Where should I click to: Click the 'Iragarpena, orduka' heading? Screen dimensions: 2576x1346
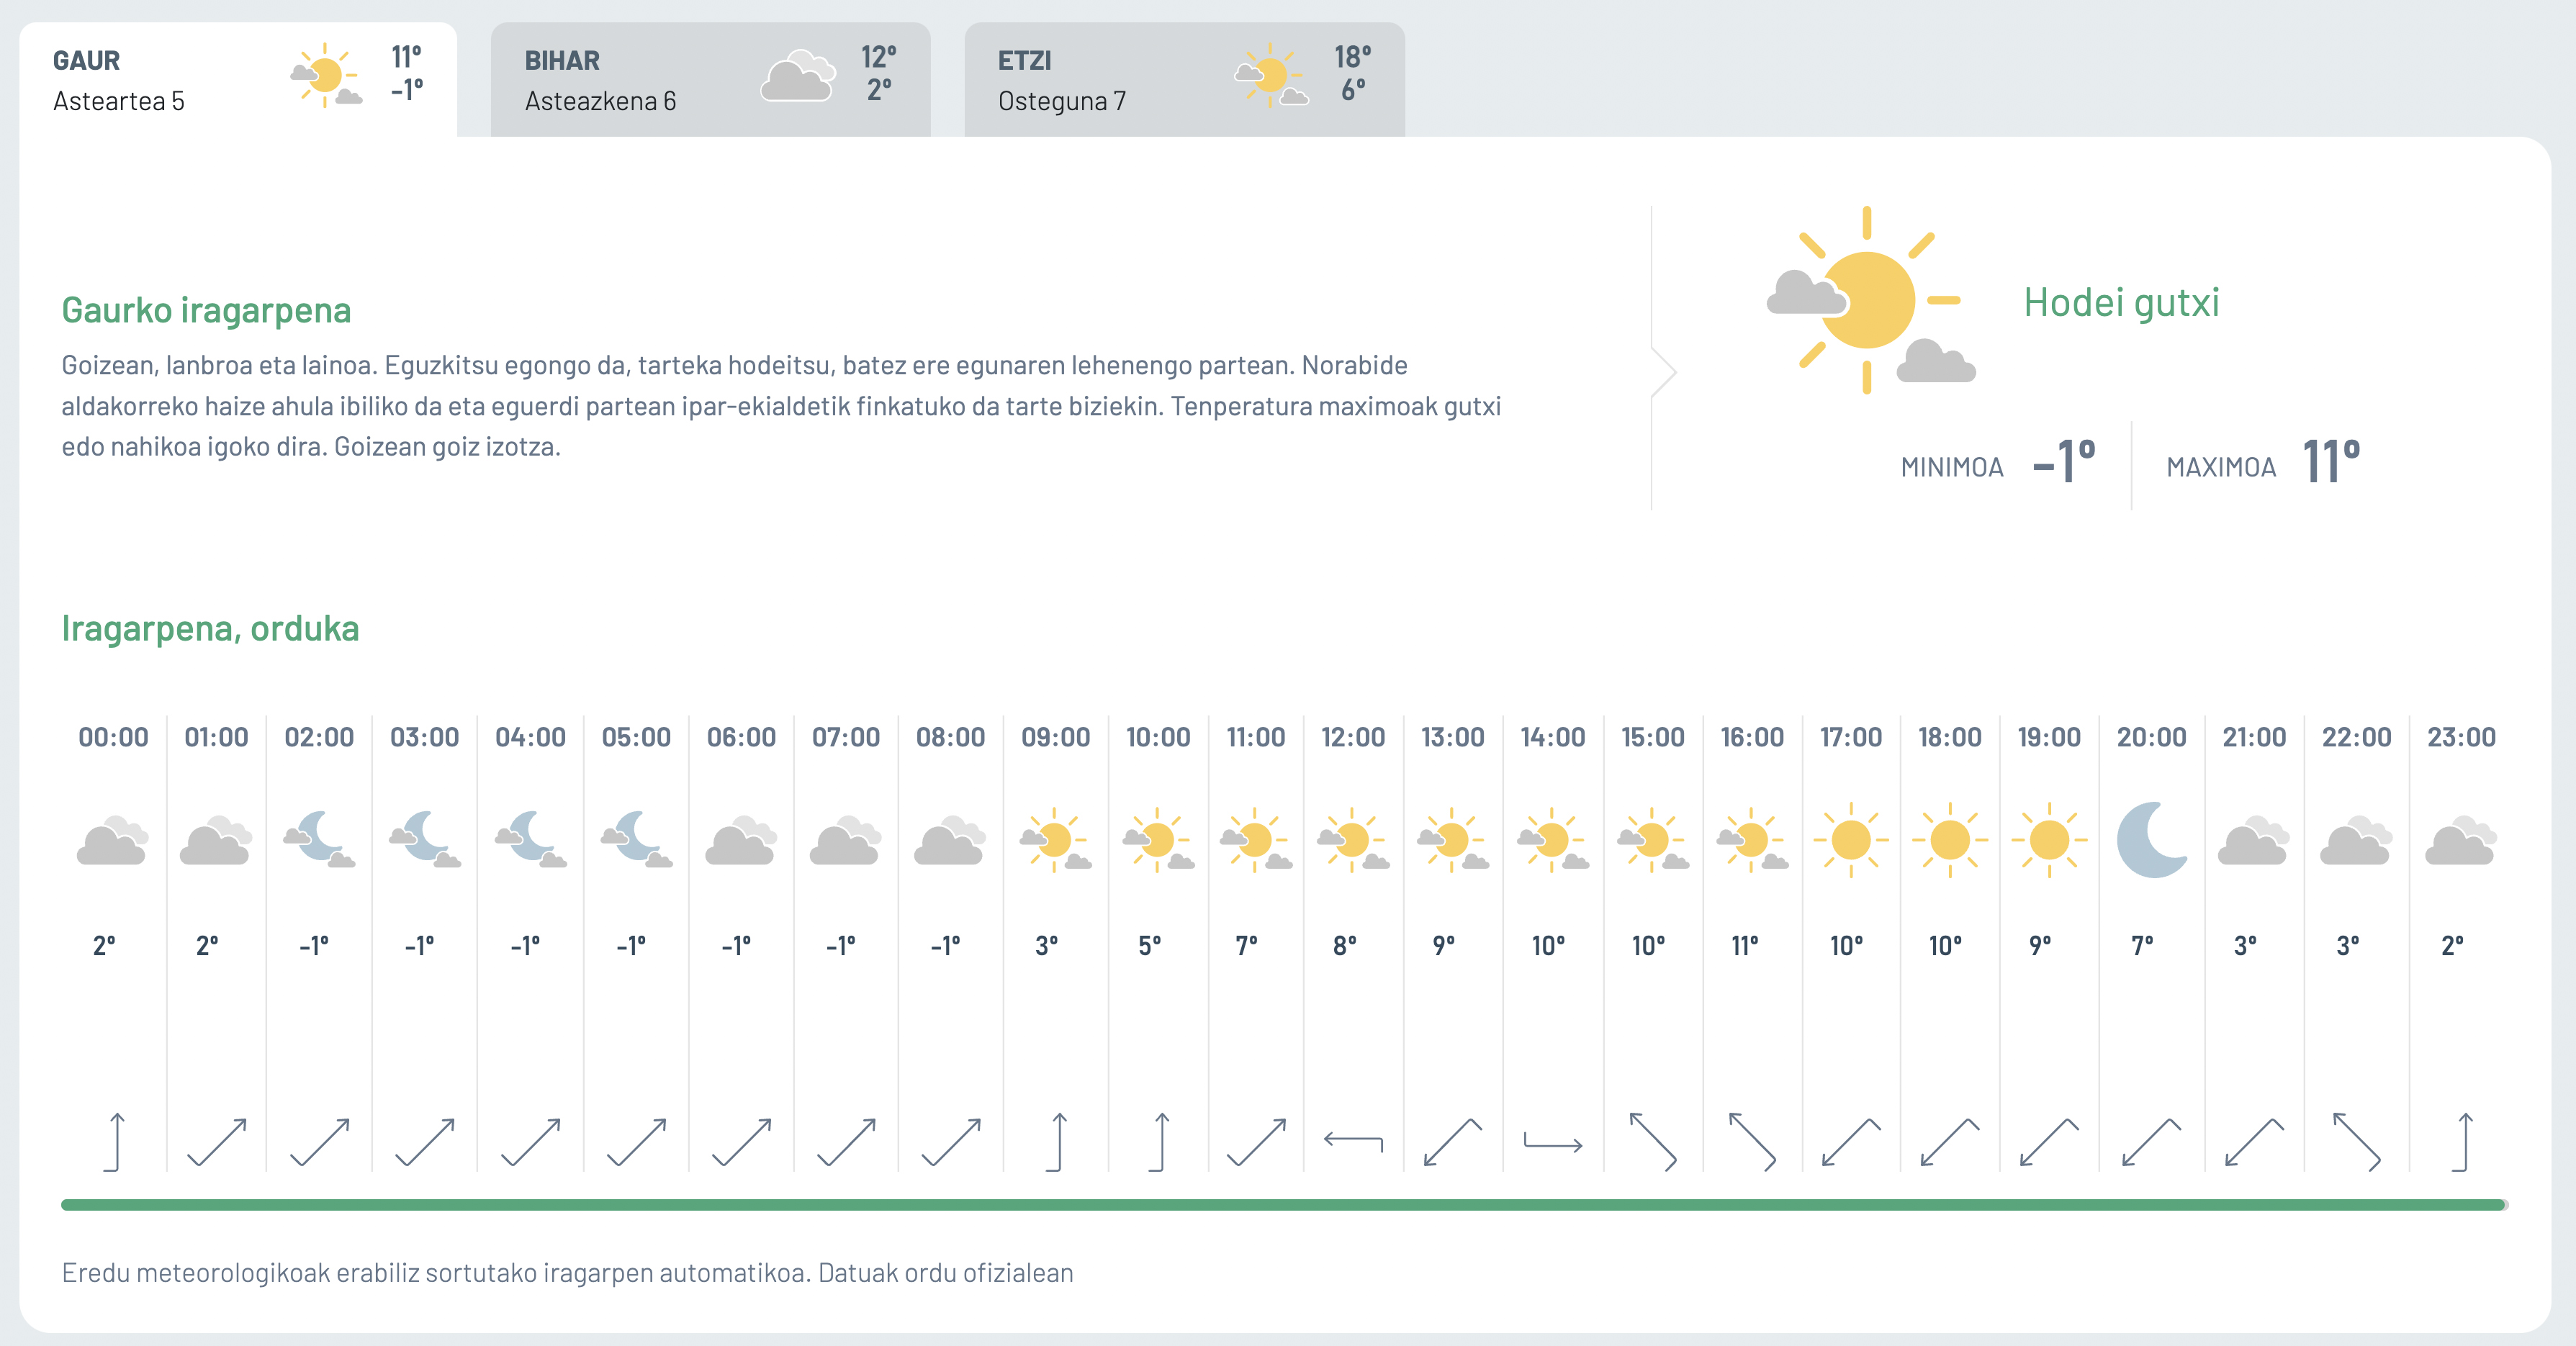210,628
